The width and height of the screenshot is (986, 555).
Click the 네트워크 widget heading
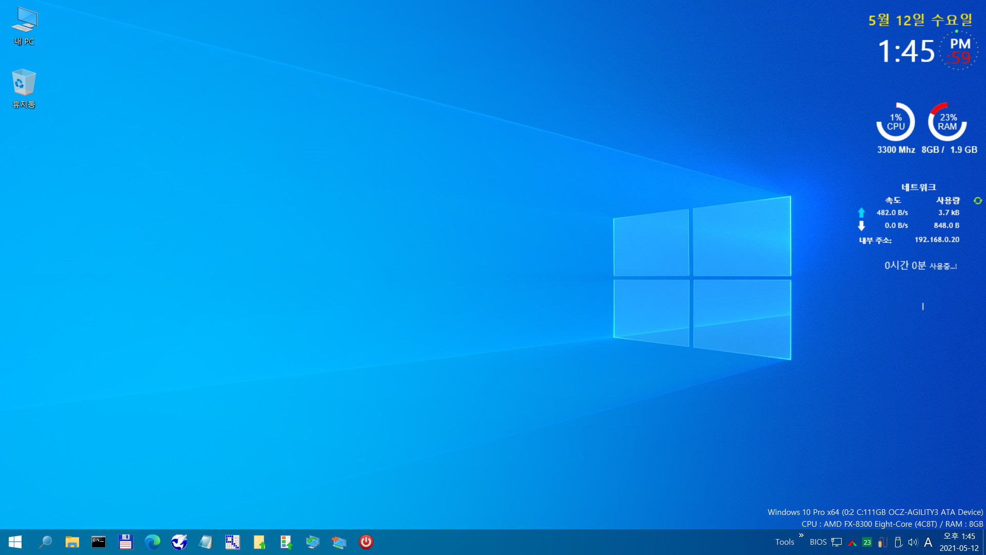click(919, 187)
